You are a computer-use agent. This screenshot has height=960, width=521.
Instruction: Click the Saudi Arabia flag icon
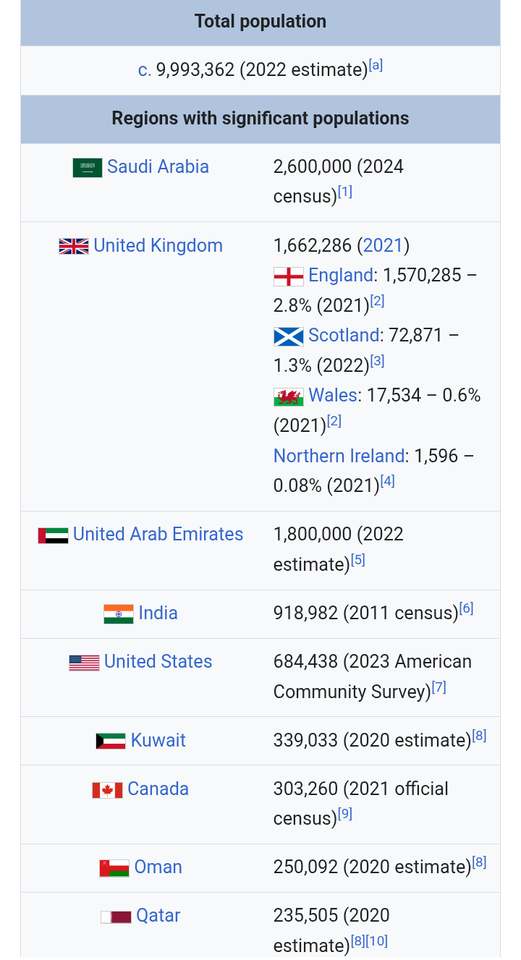(x=88, y=168)
